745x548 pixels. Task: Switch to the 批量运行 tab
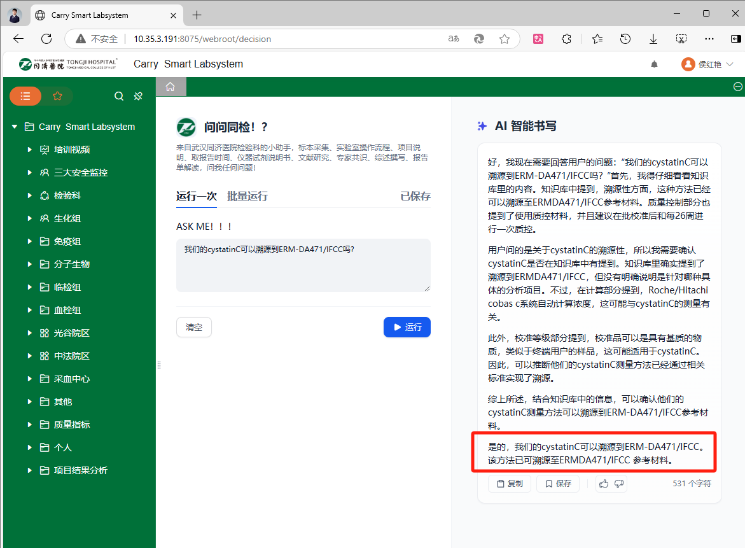(x=247, y=196)
